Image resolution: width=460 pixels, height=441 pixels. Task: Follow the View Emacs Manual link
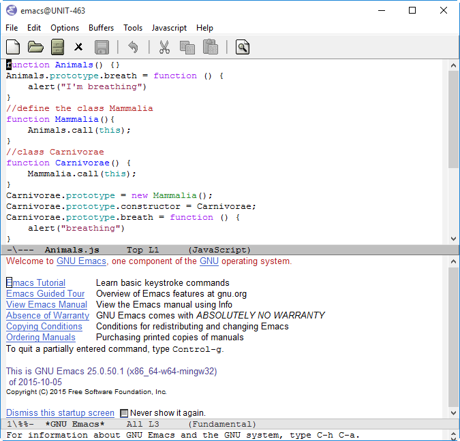coord(46,304)
